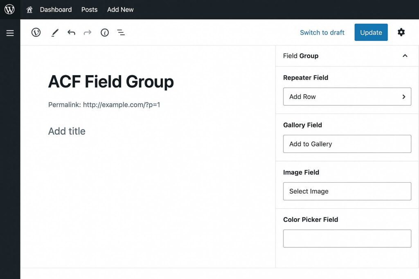Toggle the settings gear panel
Viewport: 419px width, 279px height.
[x=401, y=32]
